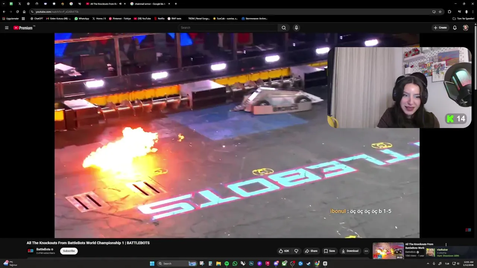Open the Create menu button
The image size is (477, 268).
[440, 28]
